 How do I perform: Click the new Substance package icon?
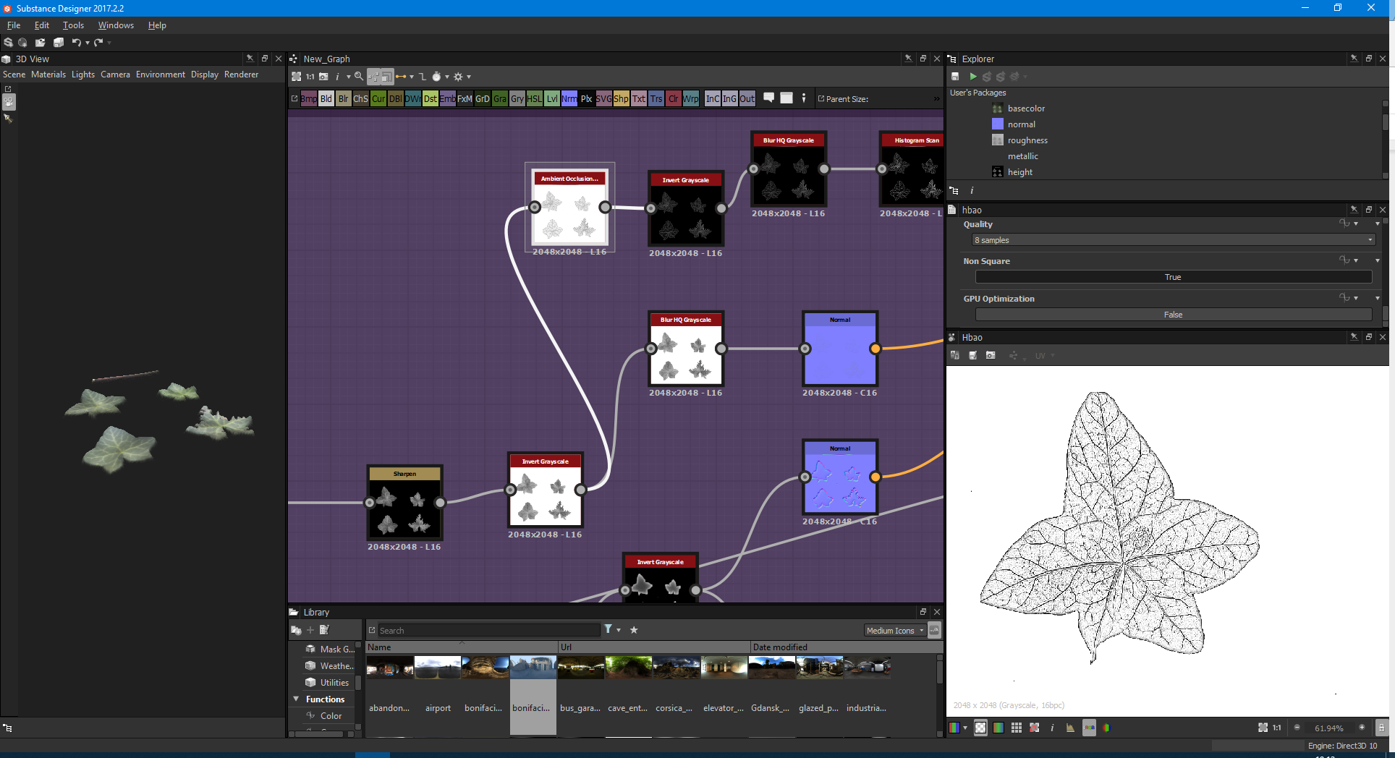(x=9, y=43)
